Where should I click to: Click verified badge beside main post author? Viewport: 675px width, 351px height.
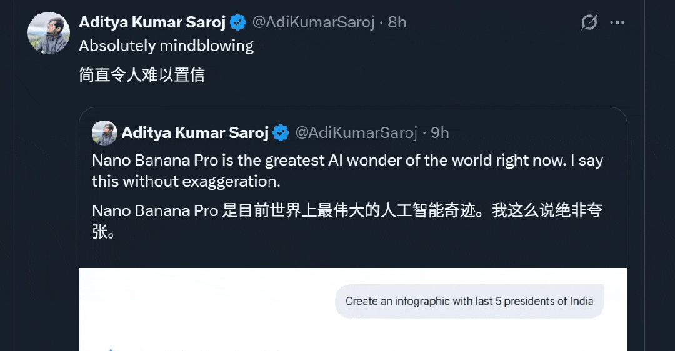(237, 23)
